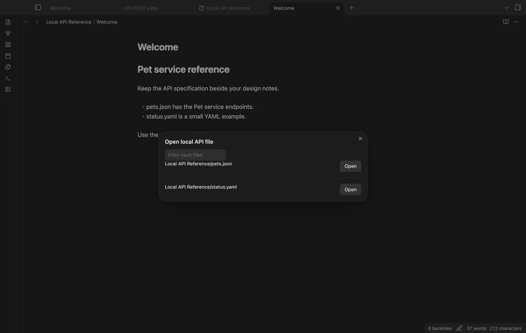526x333 pixels.
Task: Toggle the right sidebar panel icon
Action: pyautogui.click(x=518, y=7)
